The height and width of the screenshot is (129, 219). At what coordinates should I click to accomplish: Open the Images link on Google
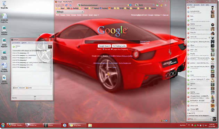point(63,15)
